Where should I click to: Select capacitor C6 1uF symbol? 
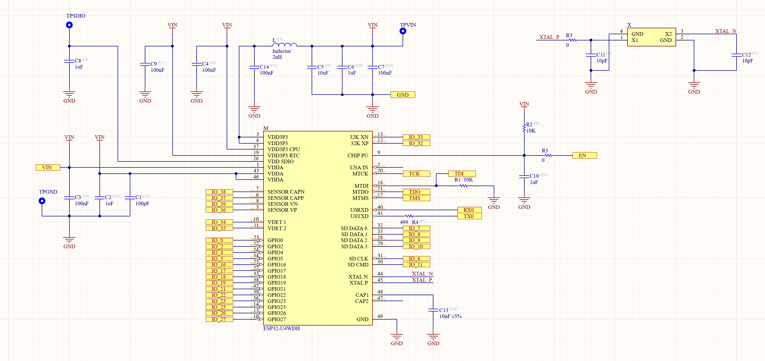342,67
